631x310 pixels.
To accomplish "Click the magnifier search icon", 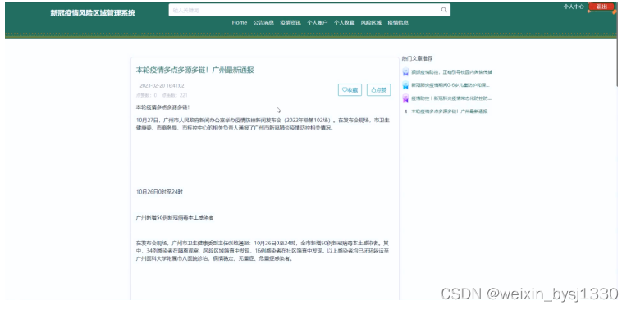I will click(x=443, y=10).
